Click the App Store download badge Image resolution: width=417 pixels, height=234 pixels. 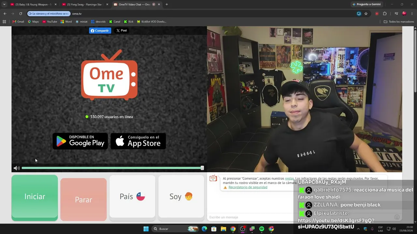[x=138, y=141]
